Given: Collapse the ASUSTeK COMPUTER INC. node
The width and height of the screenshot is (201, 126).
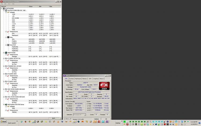Looking at the screenshot, I should coord(4,10).
